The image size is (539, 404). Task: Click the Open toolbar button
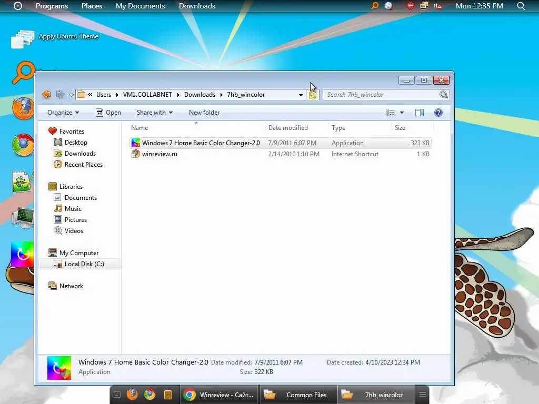pyautogui.click(x=108, y=113)
